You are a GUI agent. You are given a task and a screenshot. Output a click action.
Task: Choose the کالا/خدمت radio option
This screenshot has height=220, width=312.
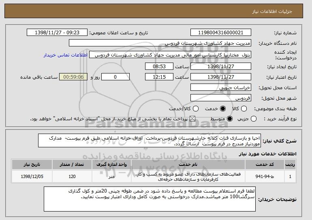[x=196, y=108]
